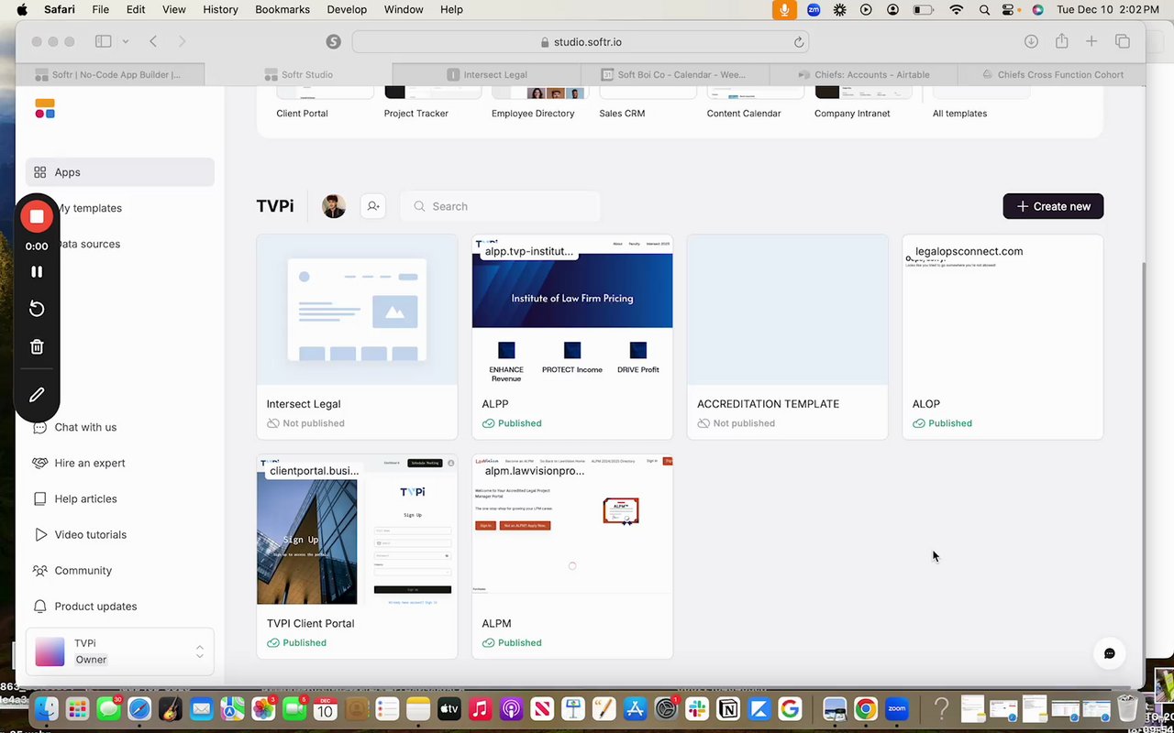Switch to Chiefs Cross Function Cohort tab
Screen dimensions: 1174x733
[x=1051, y=75]
